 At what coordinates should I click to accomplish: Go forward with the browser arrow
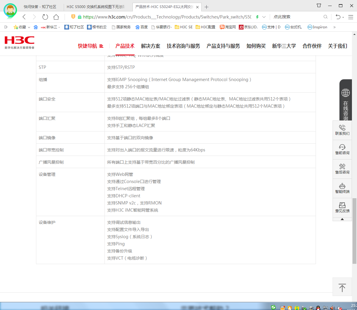(x=34, y=17)
